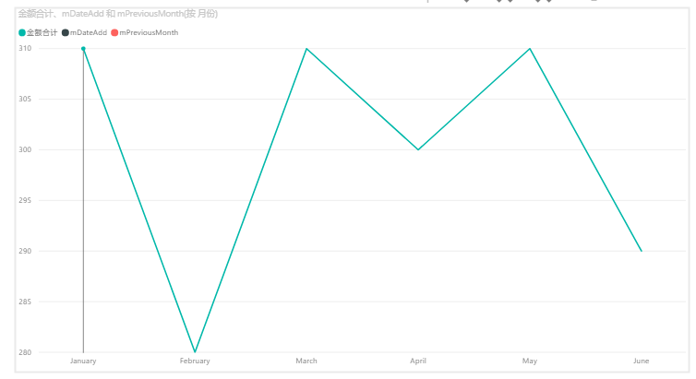
Task: Click the March x-axis label
Action: tap(306, 361)
